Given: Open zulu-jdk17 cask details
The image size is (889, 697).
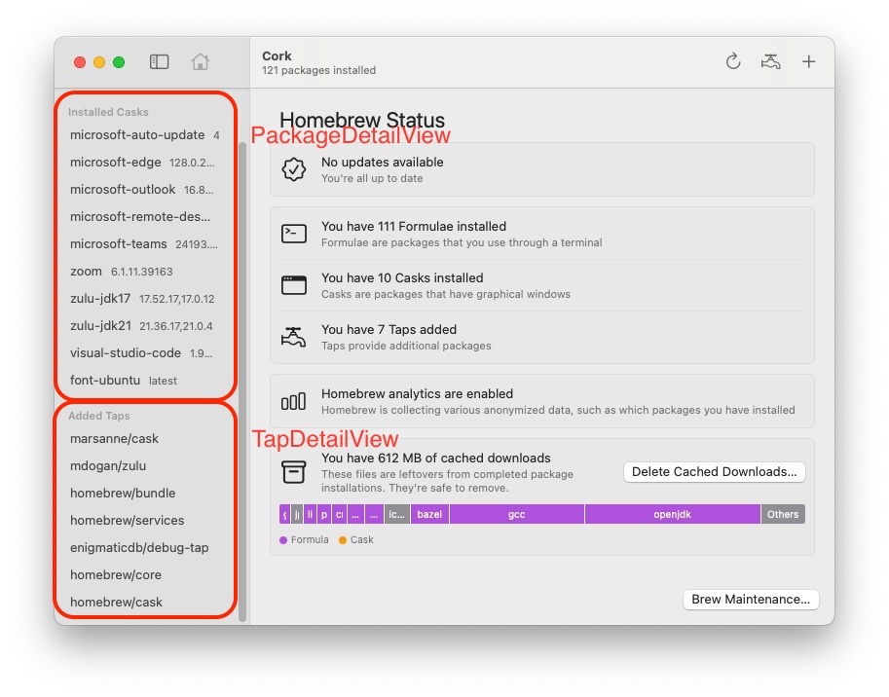Looking at the screenshot, I should pyautogui.click(x=145, y=298).
